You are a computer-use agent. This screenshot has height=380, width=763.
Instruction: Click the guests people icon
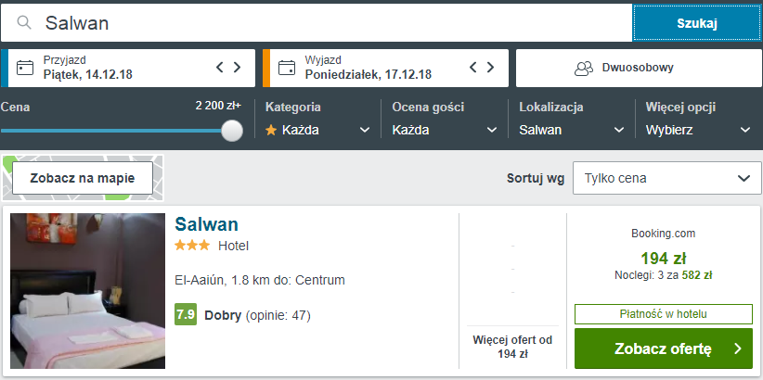pyautogui.click(x=584, y=68)
